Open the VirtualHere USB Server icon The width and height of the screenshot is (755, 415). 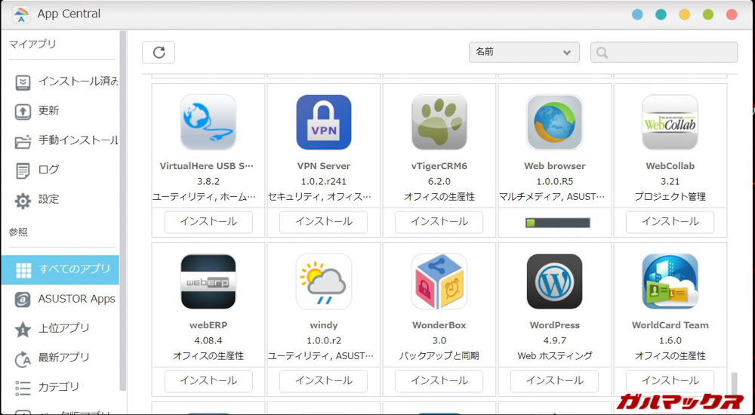[208, 122]
